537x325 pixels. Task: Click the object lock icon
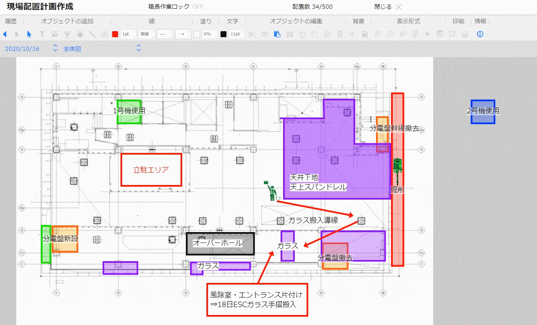click(x=327, y=34)
